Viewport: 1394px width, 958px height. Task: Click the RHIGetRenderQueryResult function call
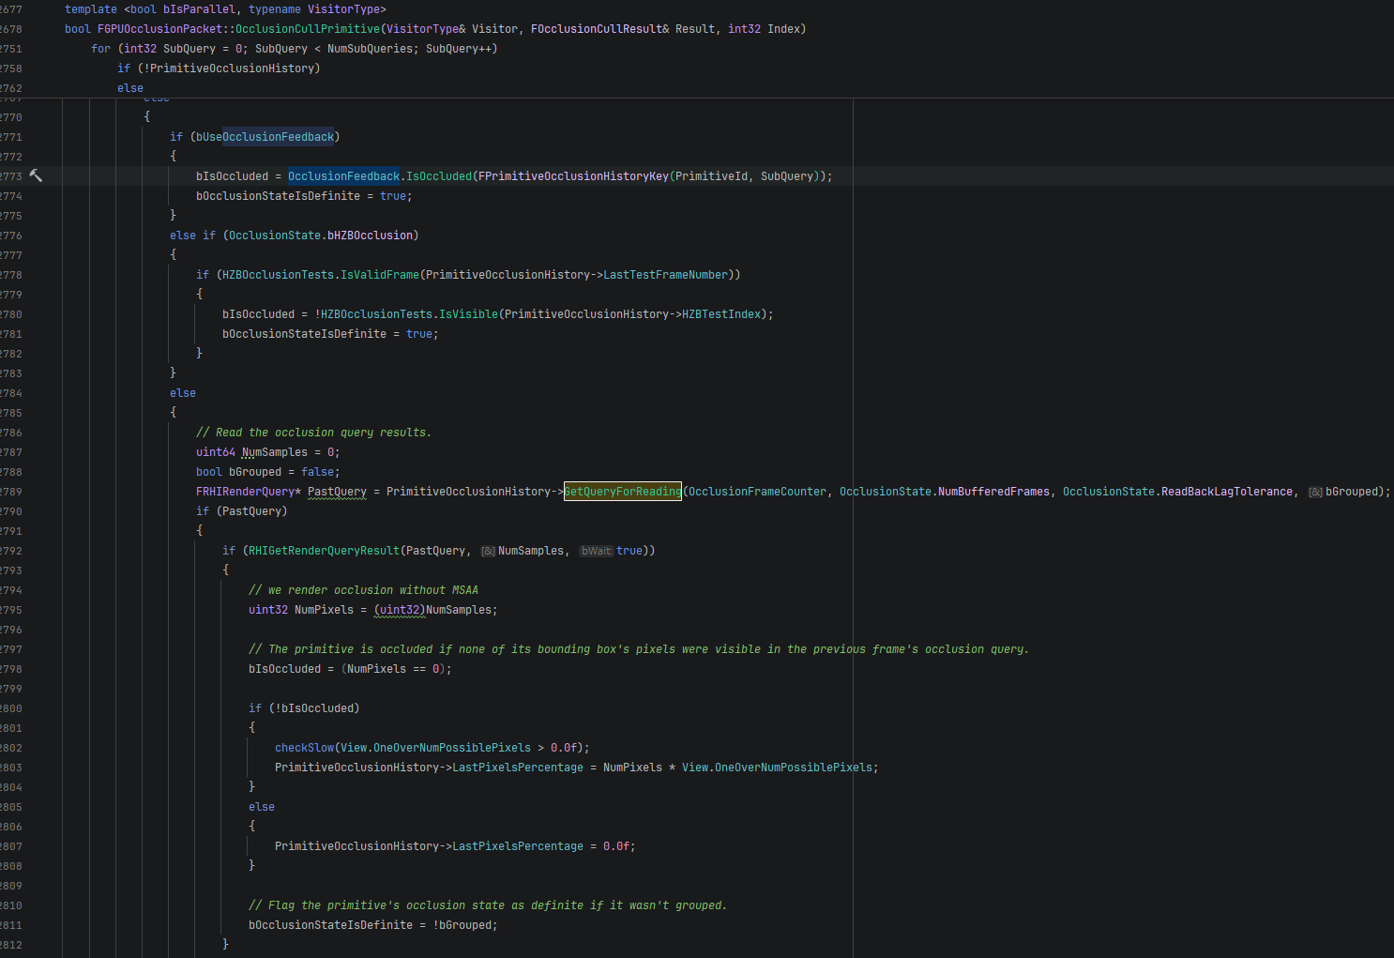324,551
